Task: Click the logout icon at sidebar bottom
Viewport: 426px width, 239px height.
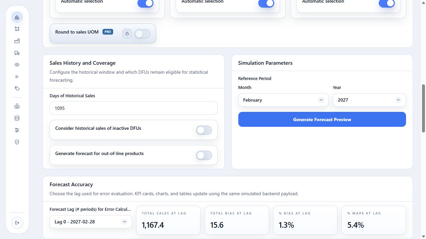Action: (x=17, y=223)
